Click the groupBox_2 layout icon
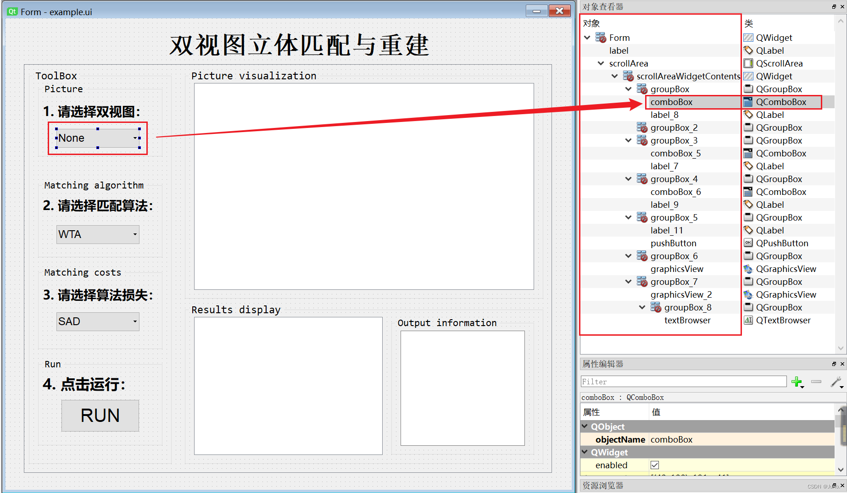847x493 pixels. point(642,127)
